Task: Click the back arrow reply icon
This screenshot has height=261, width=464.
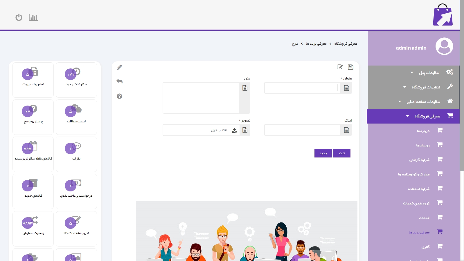Action: pos(119,81)
